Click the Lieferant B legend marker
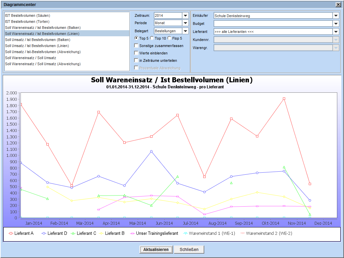344x258 pixels. click(101, 233)
